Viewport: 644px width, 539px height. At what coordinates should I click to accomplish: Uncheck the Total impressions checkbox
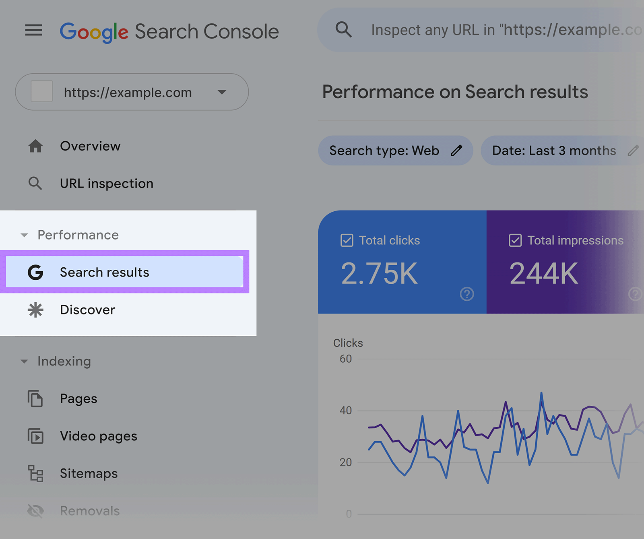[x=515, y=240]
